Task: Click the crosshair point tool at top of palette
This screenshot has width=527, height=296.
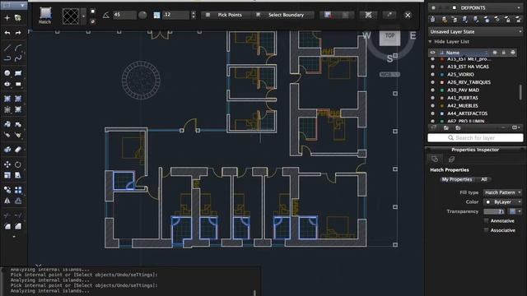Action: tap(7, 18)
